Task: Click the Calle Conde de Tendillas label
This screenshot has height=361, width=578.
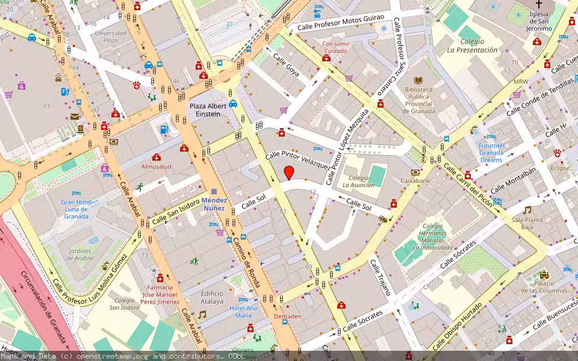Action: pos(540,97)
